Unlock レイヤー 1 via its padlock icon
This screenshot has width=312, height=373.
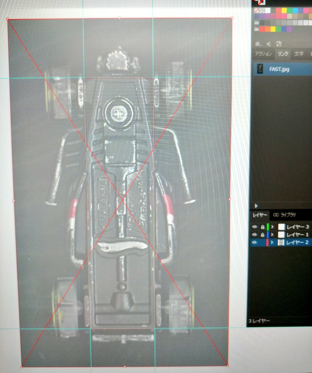tap(262, 235)
